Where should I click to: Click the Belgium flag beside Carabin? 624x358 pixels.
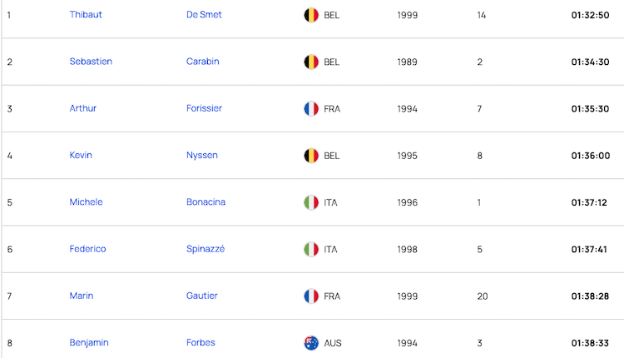pyautogui.click(x=311, y=62)
